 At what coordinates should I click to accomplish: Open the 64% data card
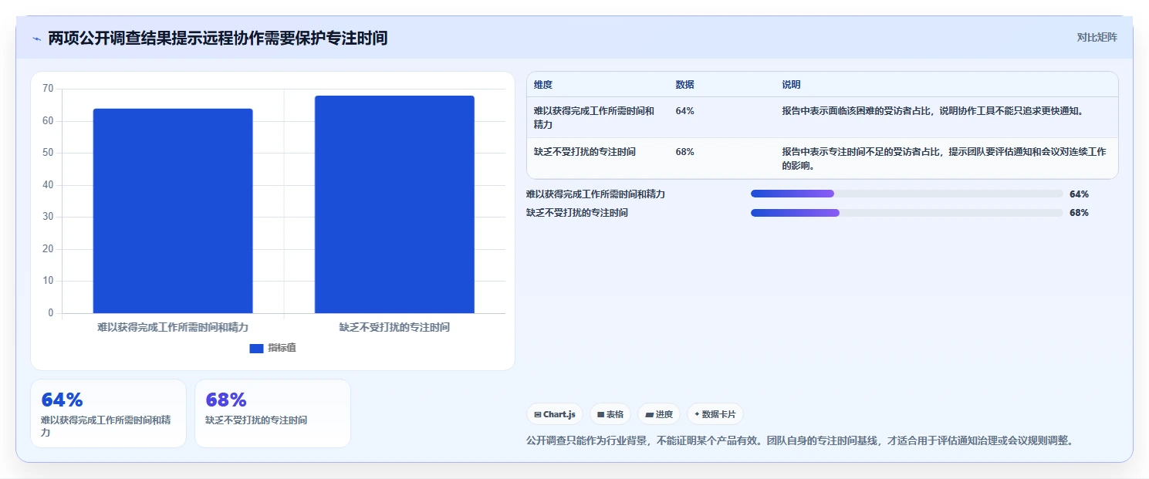pos(108,413)
